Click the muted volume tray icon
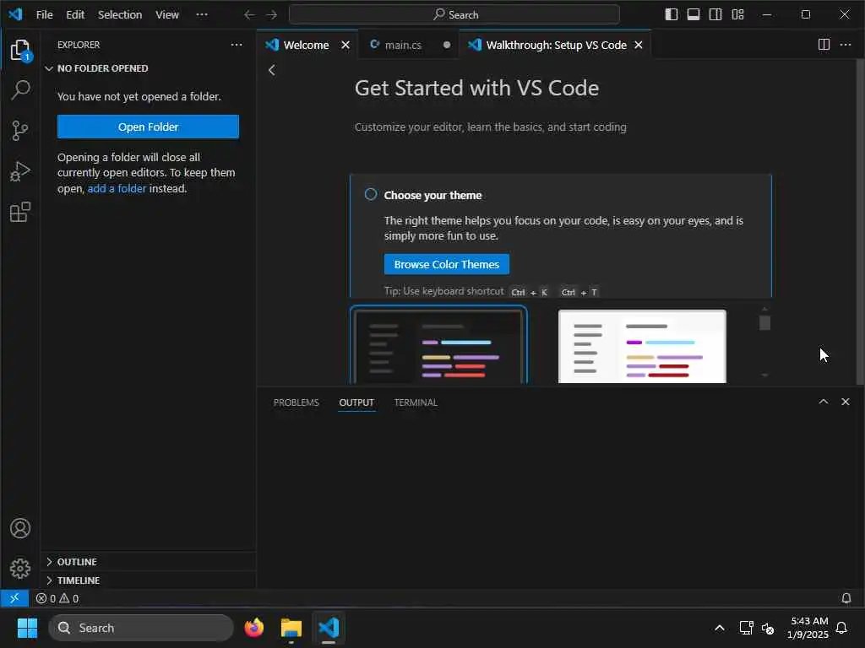 pyautogui.click(x=768, y=628)
